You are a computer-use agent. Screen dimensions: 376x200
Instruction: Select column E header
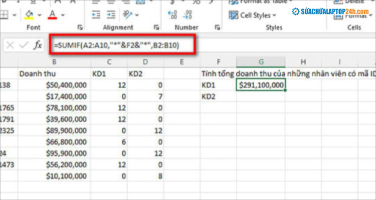182,62
